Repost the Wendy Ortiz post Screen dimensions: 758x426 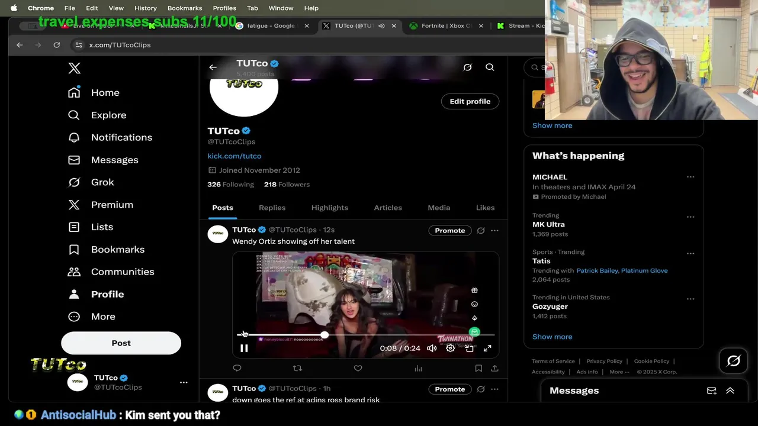pyautogui.click(x=297, y=368)
